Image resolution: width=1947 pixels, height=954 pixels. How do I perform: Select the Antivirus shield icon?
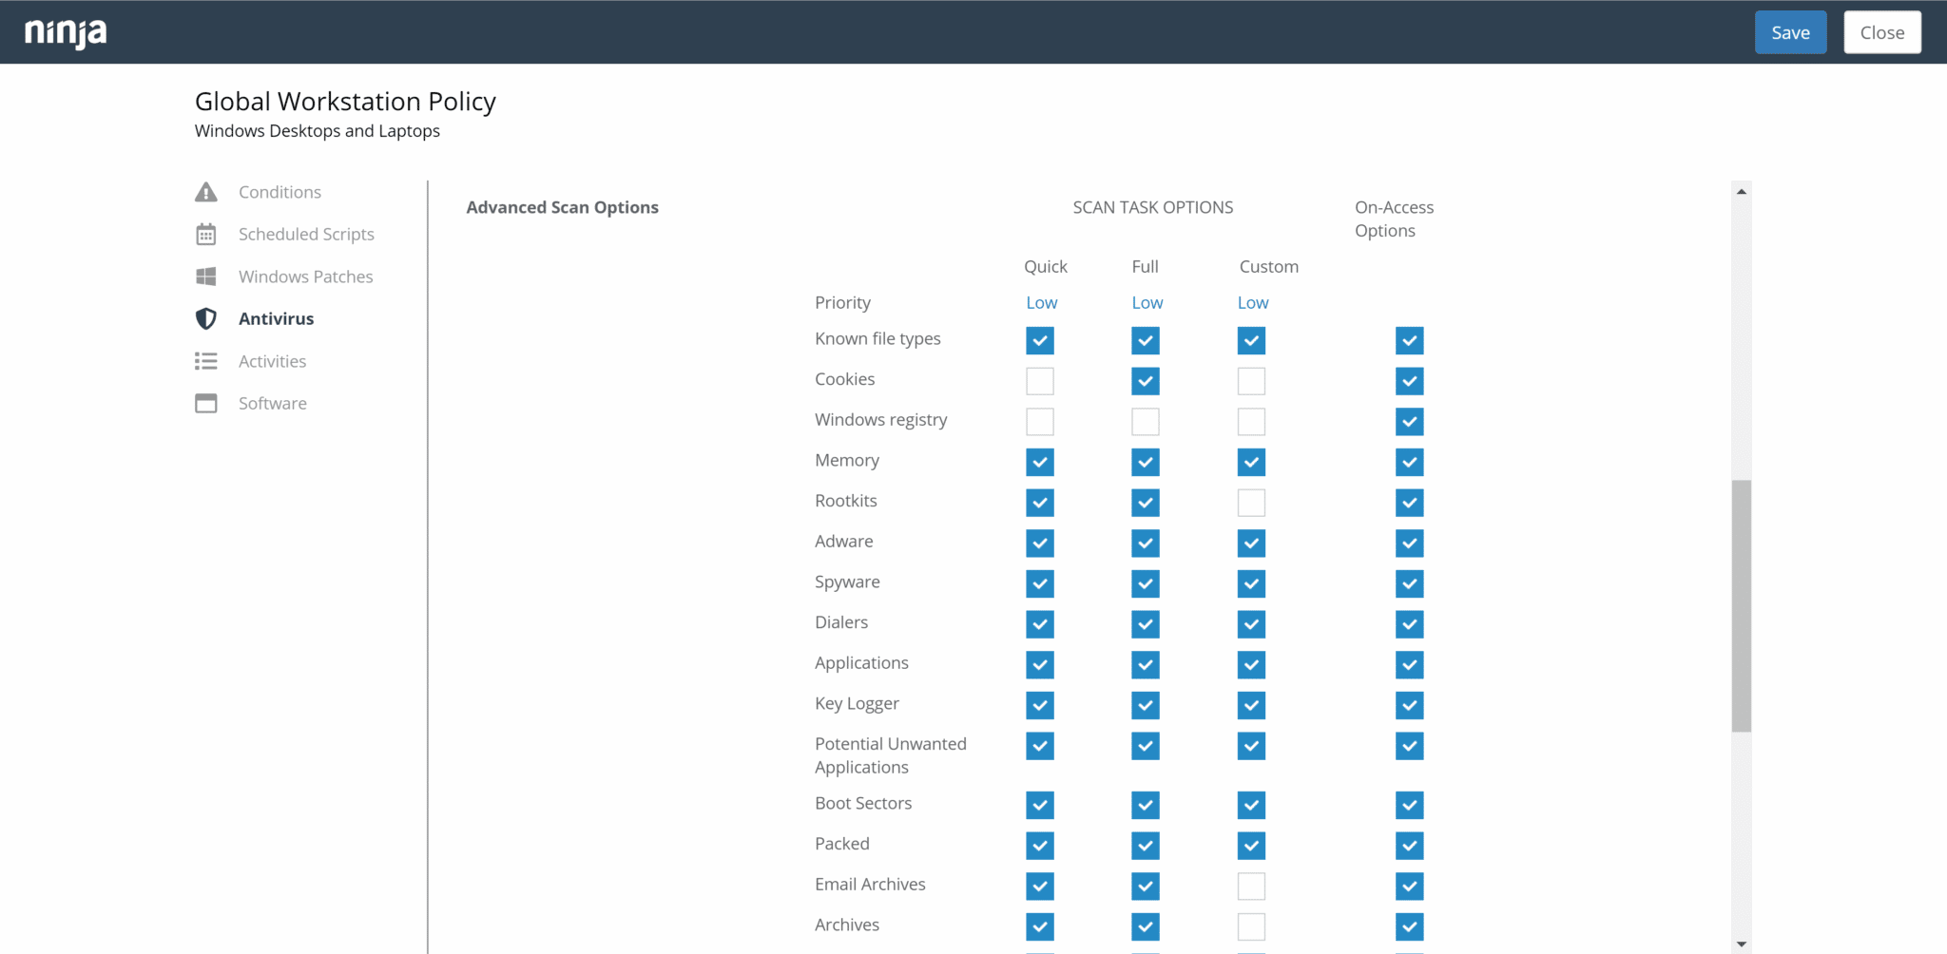click(205, 318)
